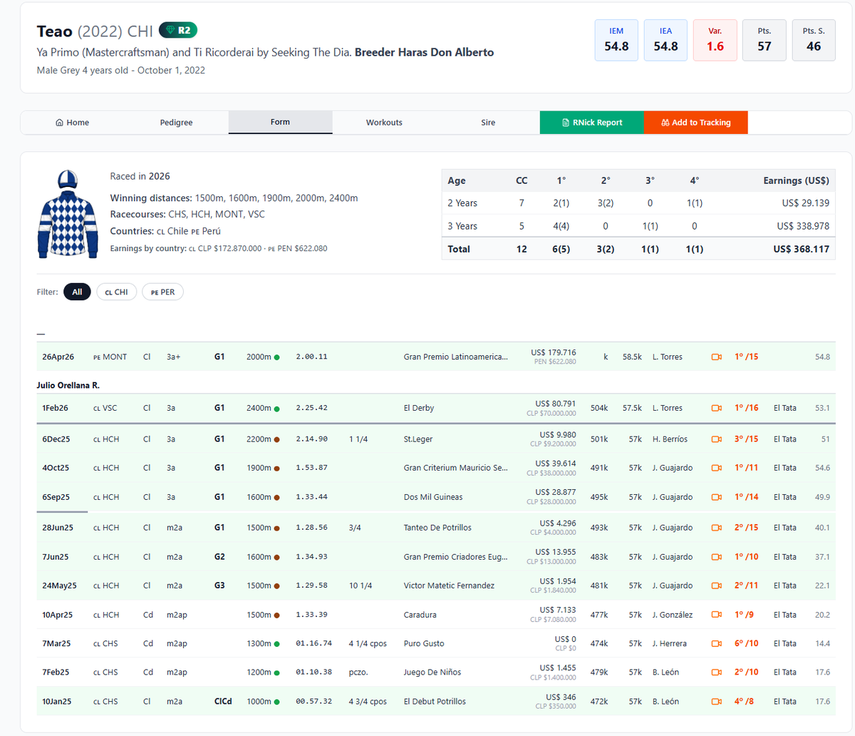Image resolution: width=855 pixels, height=736 pixels.
Task: Play race video for Victor Matetic Fernandez
Action: tap(717, 586)
